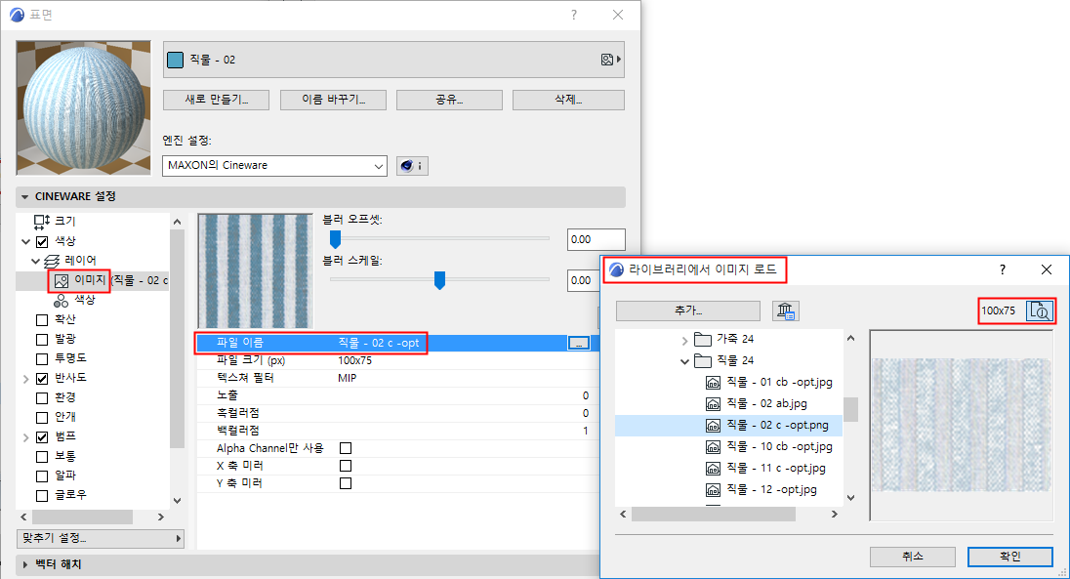Image resolution: width=1070 pixels, height=579 pixels.
Task: Enable the 알파 alpha checkbox
Action: coord(42,476)
